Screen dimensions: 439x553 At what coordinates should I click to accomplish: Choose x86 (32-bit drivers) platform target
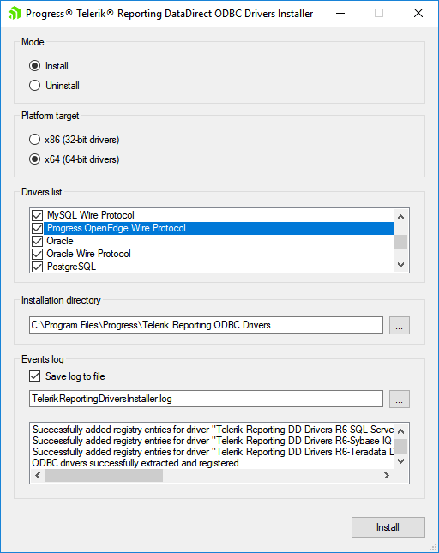click(34, 140)
